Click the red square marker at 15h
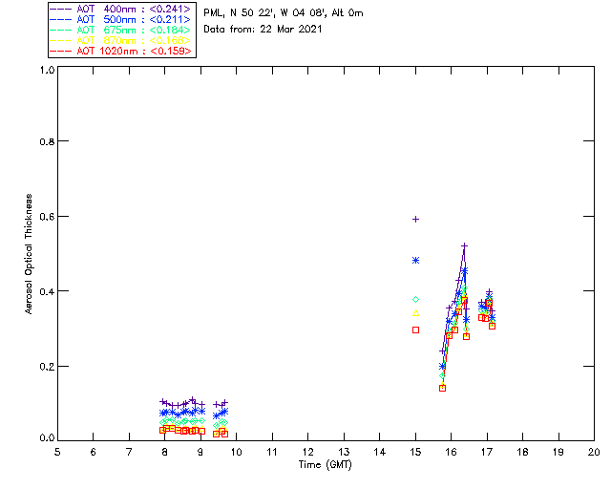This screenshot has height=489, width=611. click(416, 330)
